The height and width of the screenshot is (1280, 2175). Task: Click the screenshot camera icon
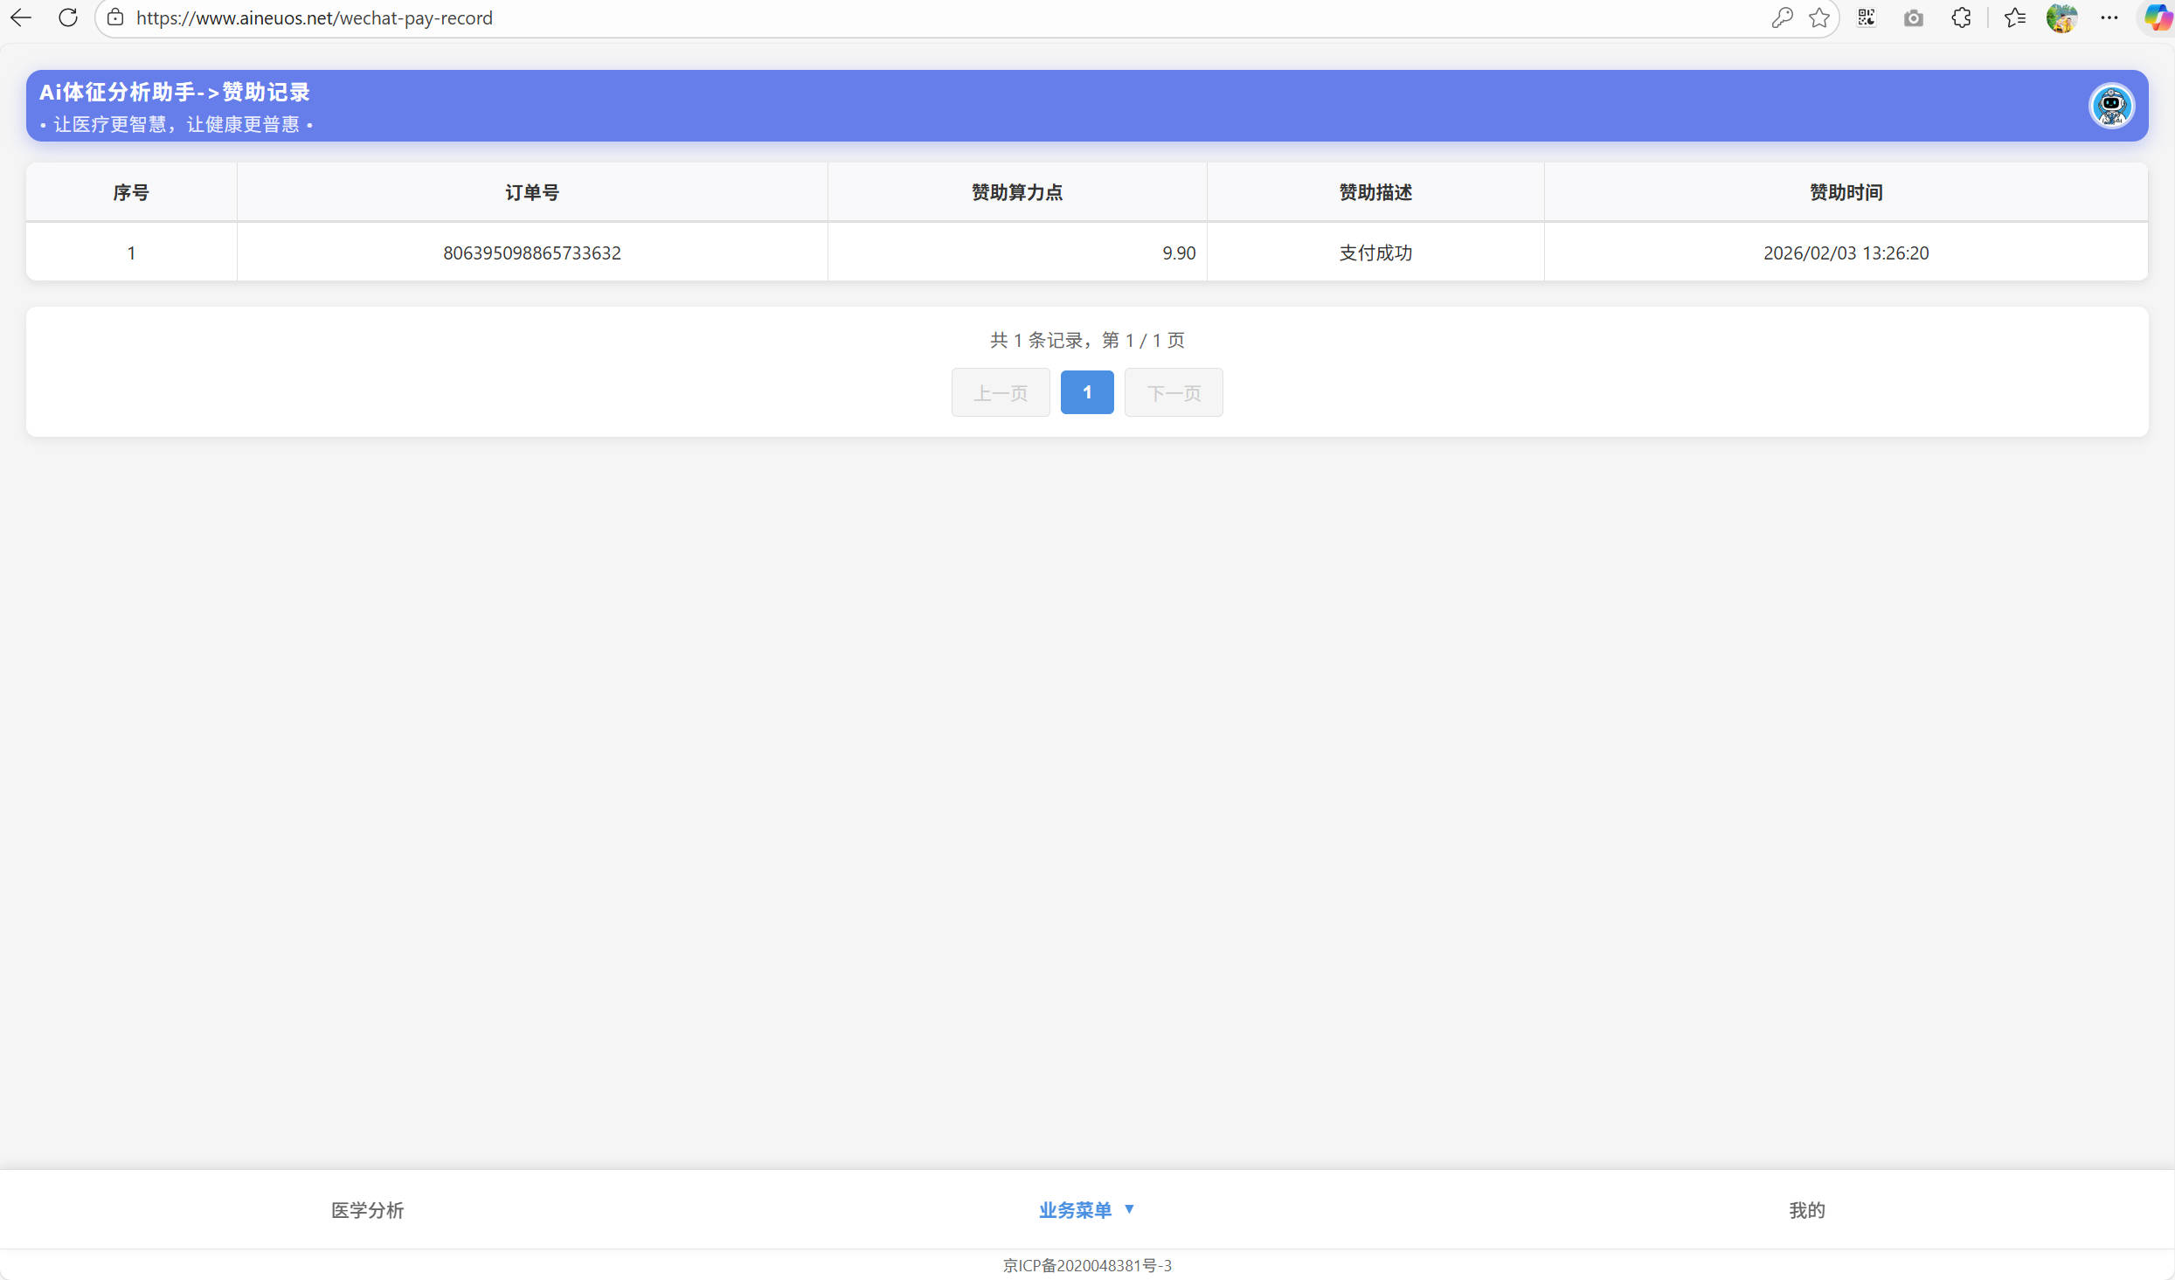(1914, 17)
